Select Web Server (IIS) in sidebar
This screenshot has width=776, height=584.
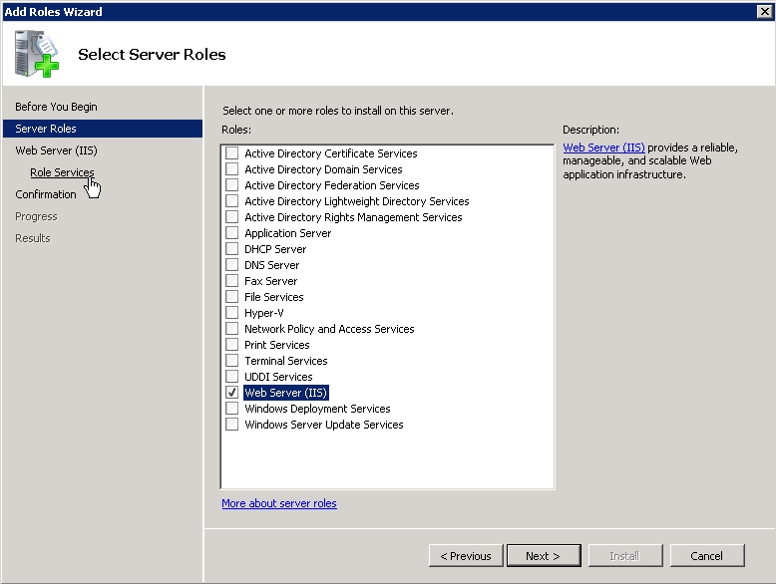point(56,150)
